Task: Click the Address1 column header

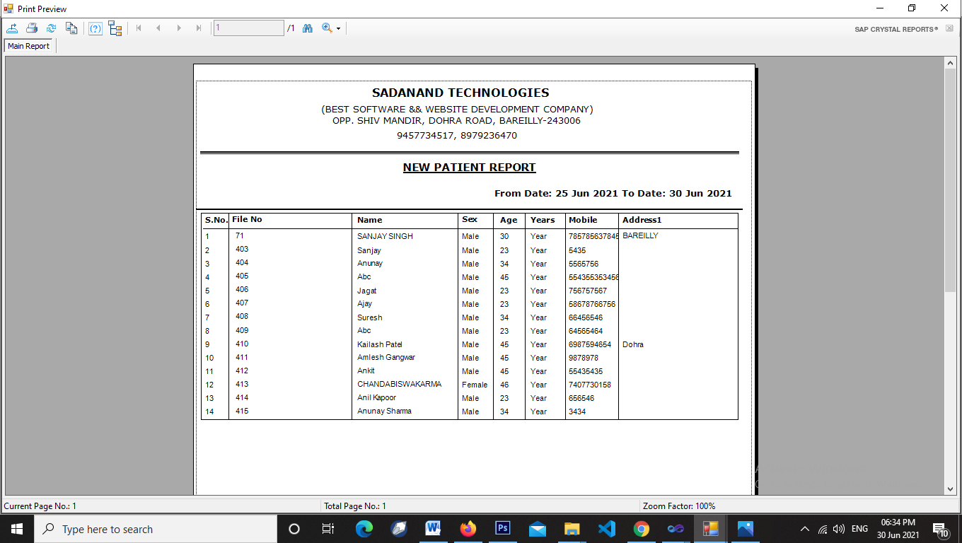Action: (x=642, y=220)
